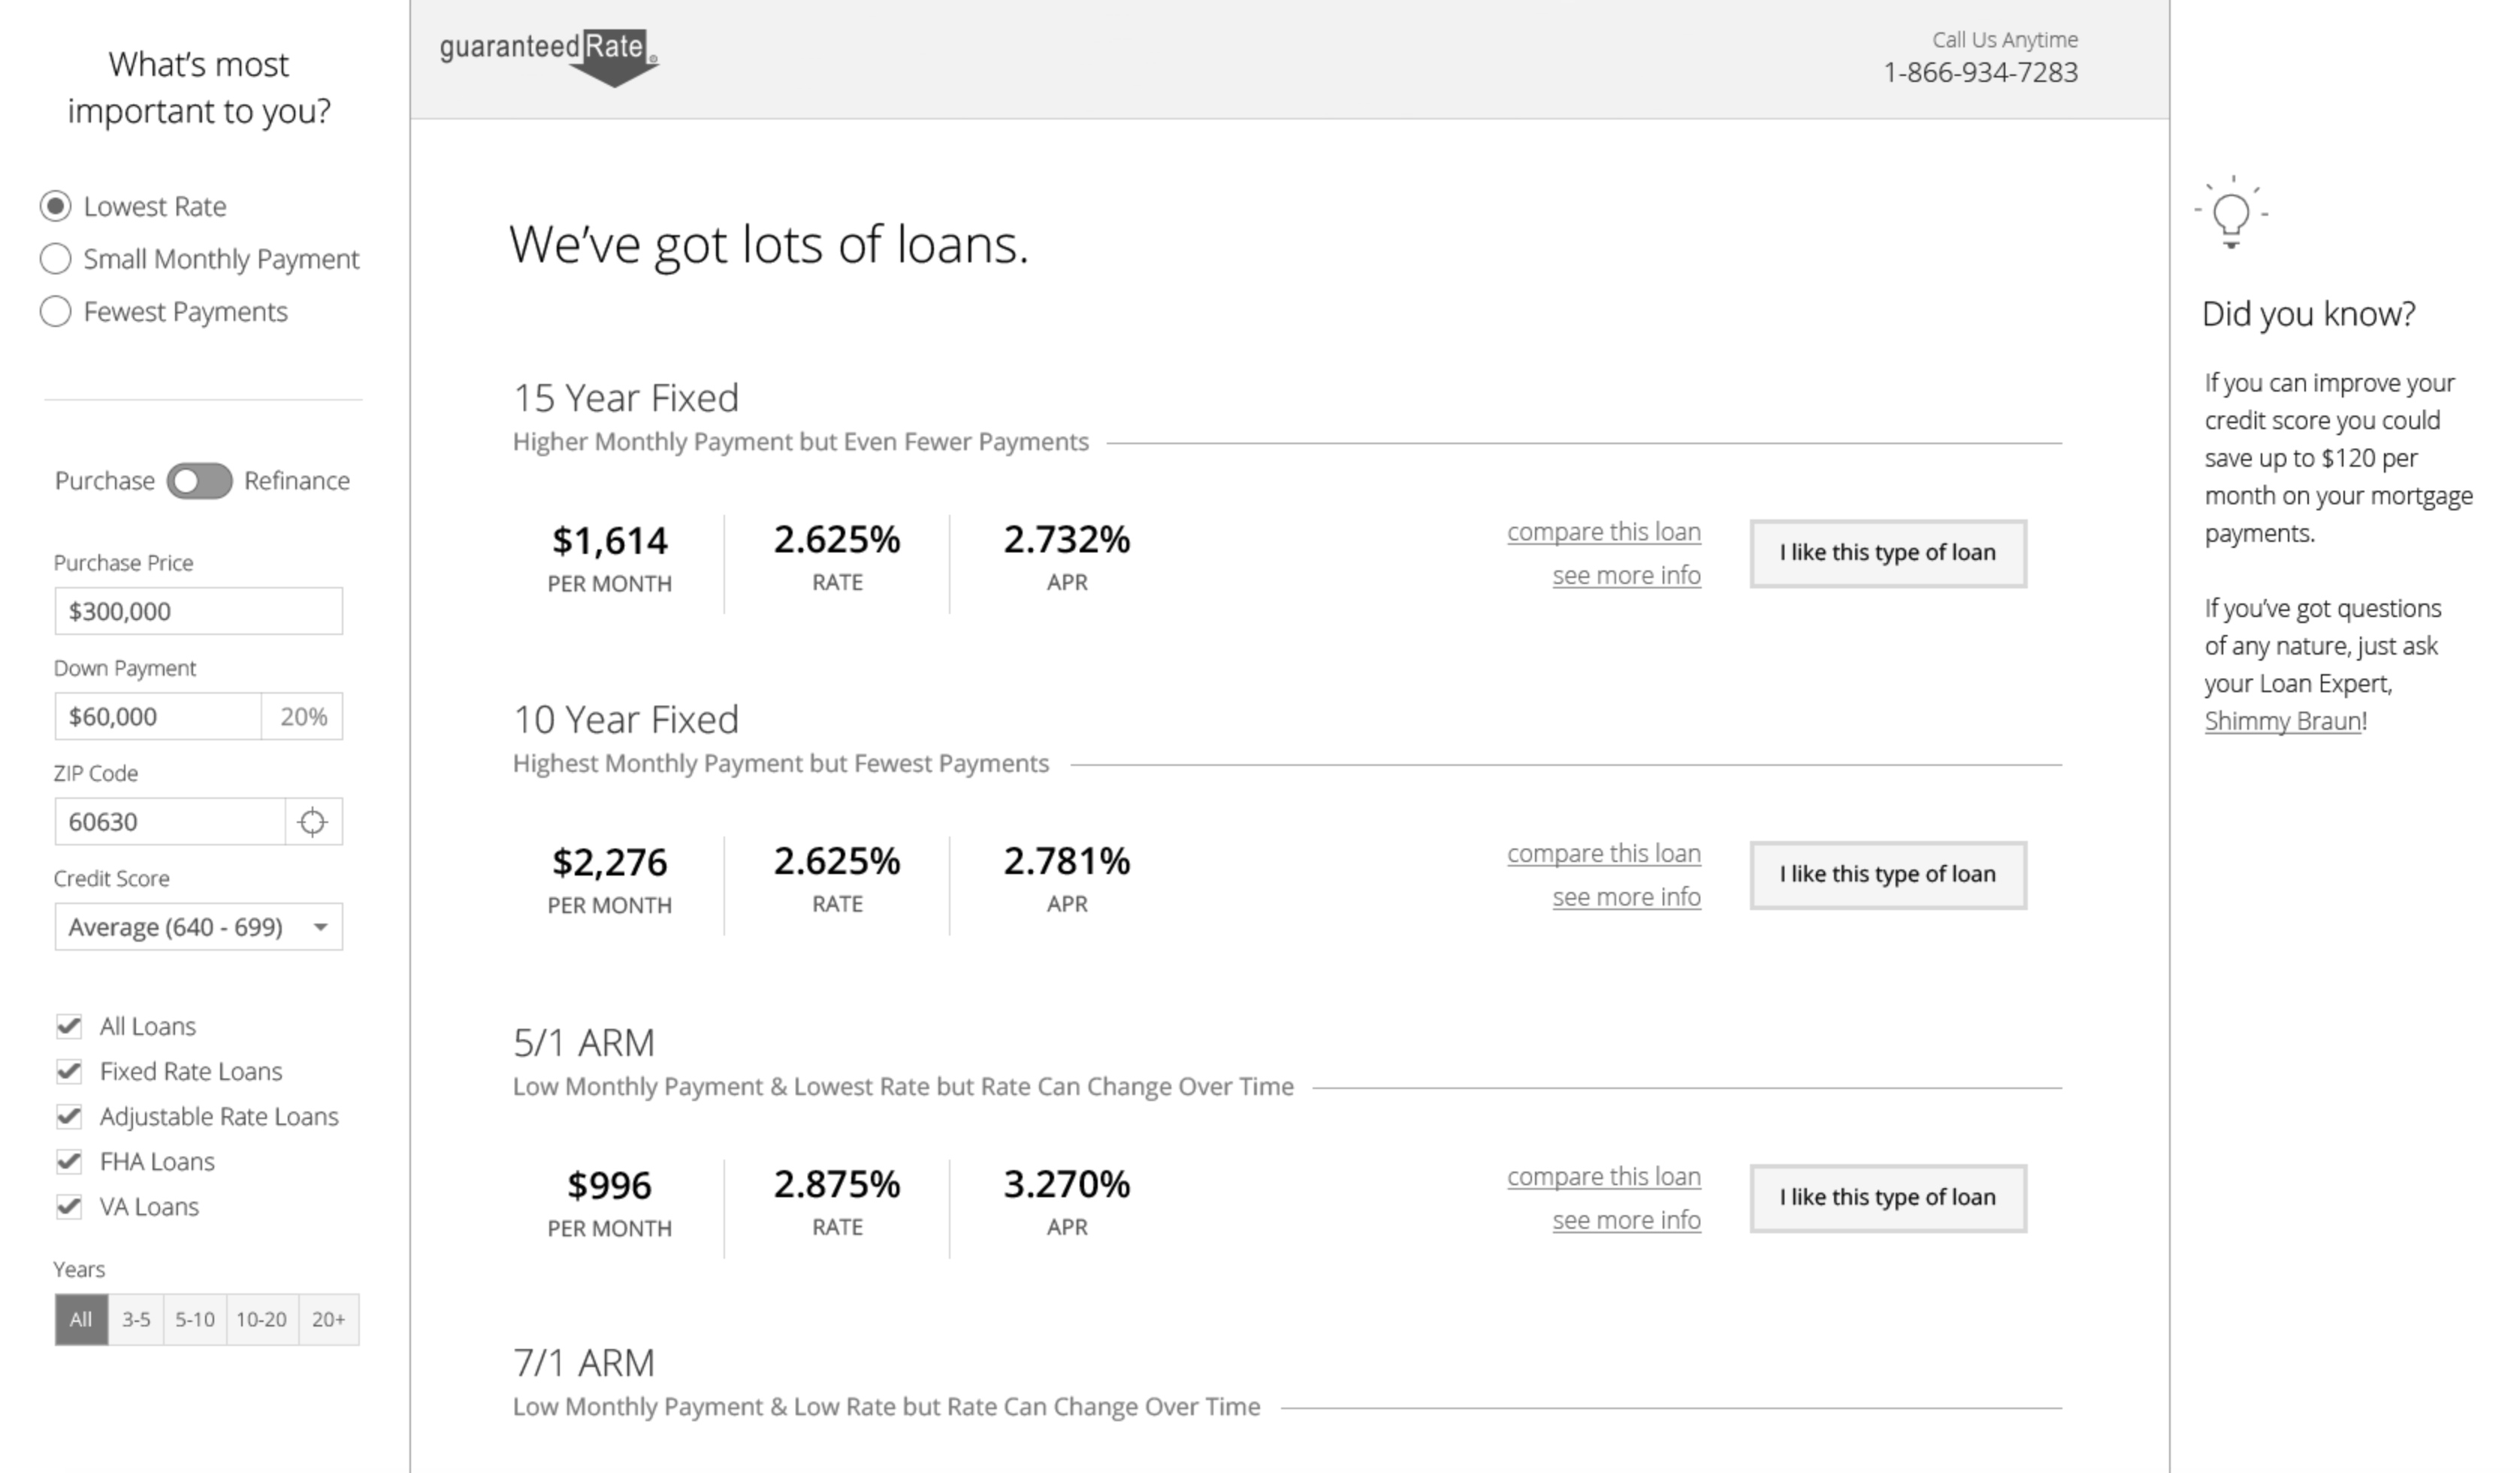Click see more info for 15 Year Fixed

point(1626,576)
